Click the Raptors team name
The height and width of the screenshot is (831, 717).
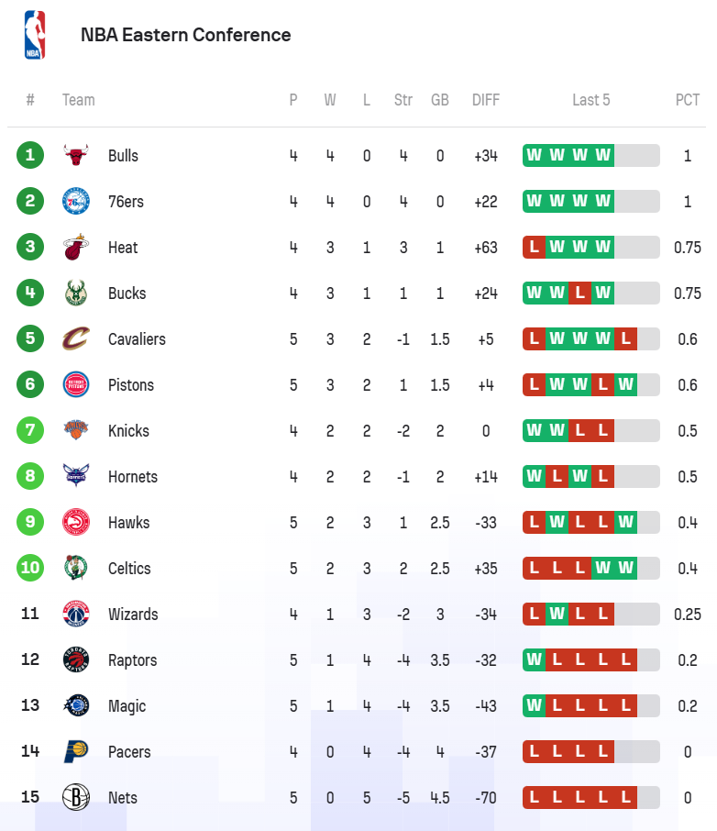pos(132,659)
